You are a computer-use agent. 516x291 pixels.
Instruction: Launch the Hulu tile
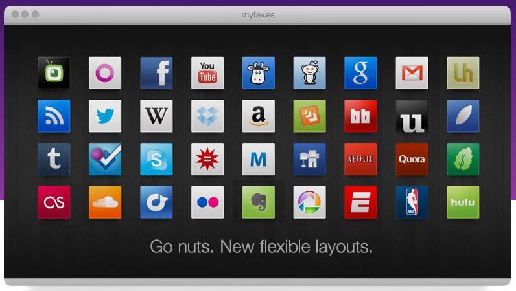pos(463,202)
